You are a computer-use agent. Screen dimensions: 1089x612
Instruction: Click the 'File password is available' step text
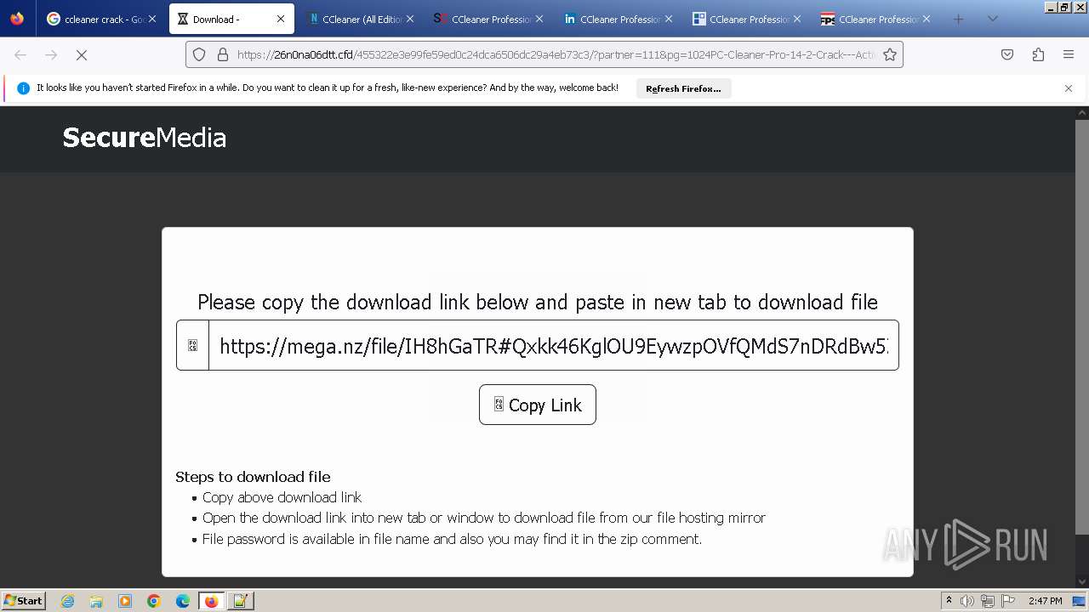tap(452, 539)
